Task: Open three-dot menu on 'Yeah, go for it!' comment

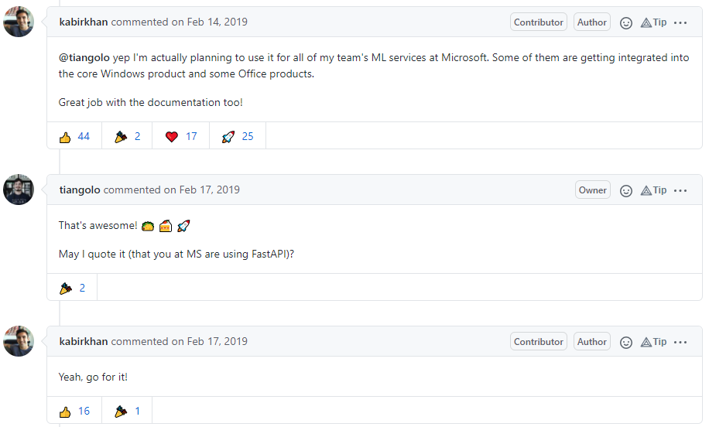Action: coord(680,343)
